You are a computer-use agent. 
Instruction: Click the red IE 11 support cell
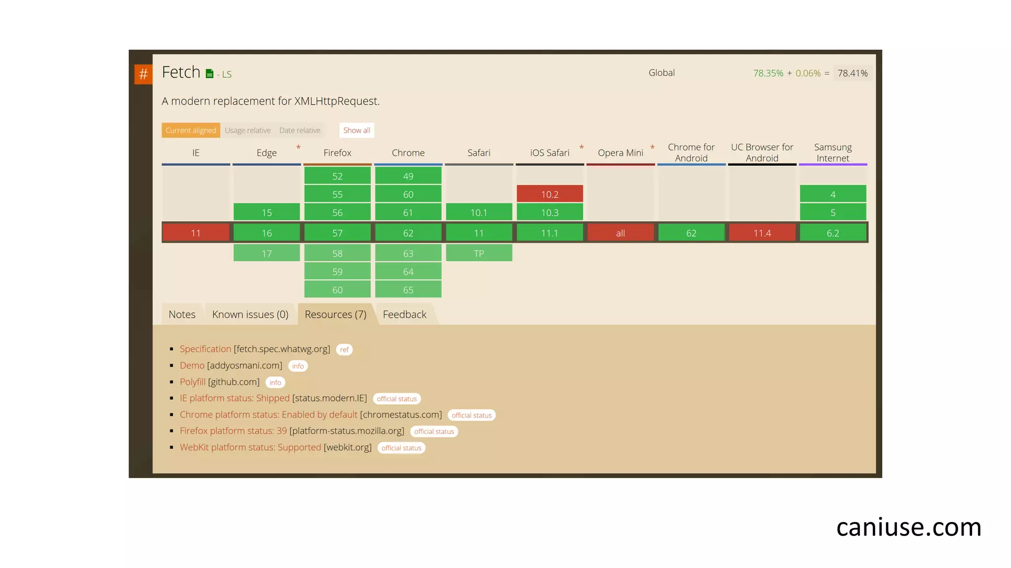tap(196, 233)
